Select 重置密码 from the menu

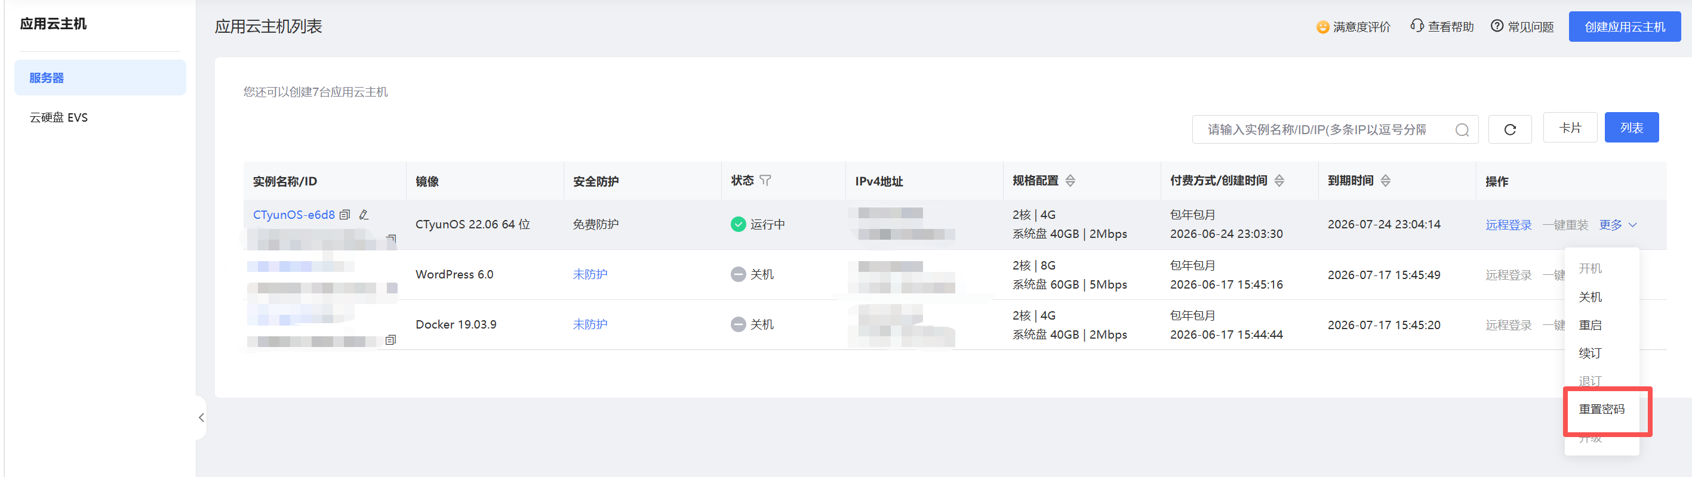point(1601,410)
